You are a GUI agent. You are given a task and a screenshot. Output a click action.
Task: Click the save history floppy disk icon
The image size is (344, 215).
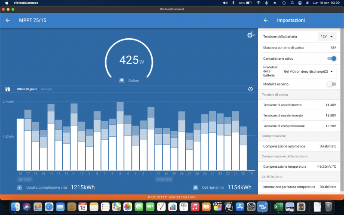coord(8,89)
